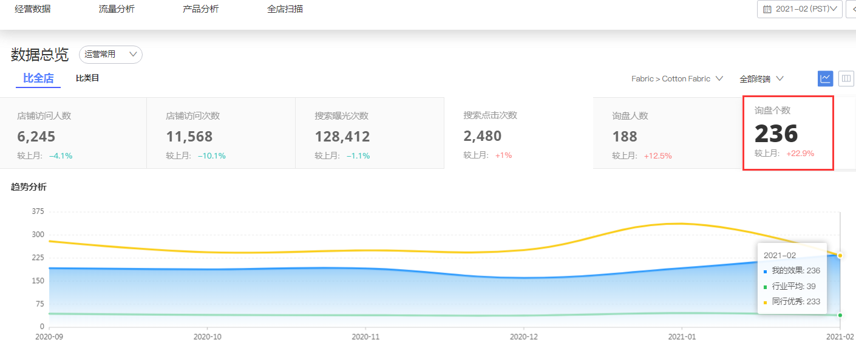Switch to the 比全店 tab
The height and width of the screenshot is (348, 856).
38,78
